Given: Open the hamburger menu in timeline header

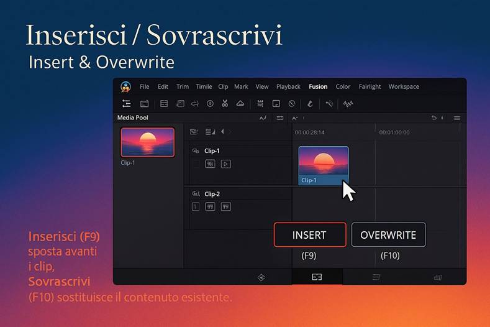Looking at the screenshot, I should pos(457,118).
